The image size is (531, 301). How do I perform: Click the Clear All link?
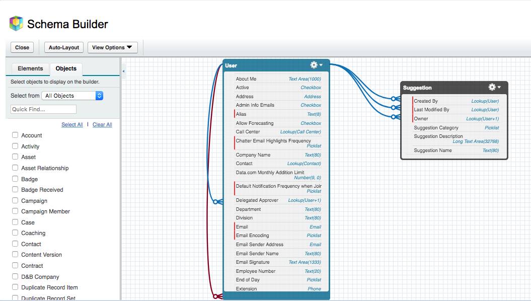pyautogui.click(x=102, y=125)
